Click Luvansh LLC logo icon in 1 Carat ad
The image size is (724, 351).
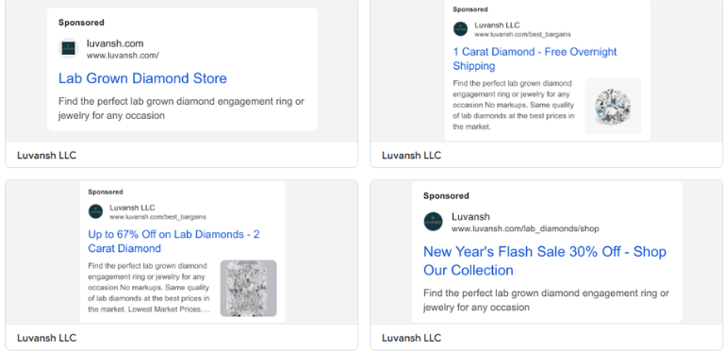tap(460, 29)
